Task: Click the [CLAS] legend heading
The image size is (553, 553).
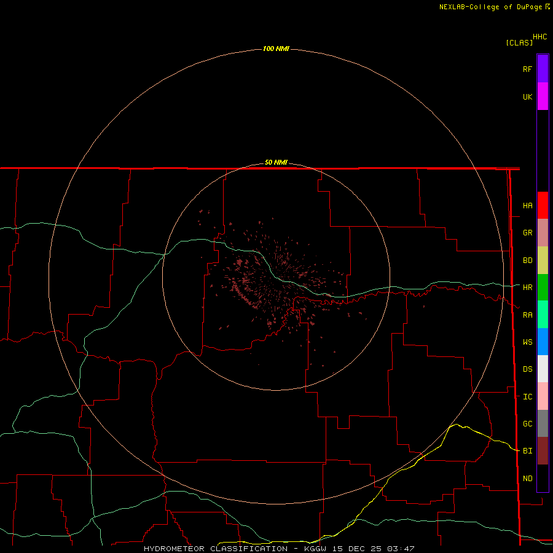Action: (519, 42)
